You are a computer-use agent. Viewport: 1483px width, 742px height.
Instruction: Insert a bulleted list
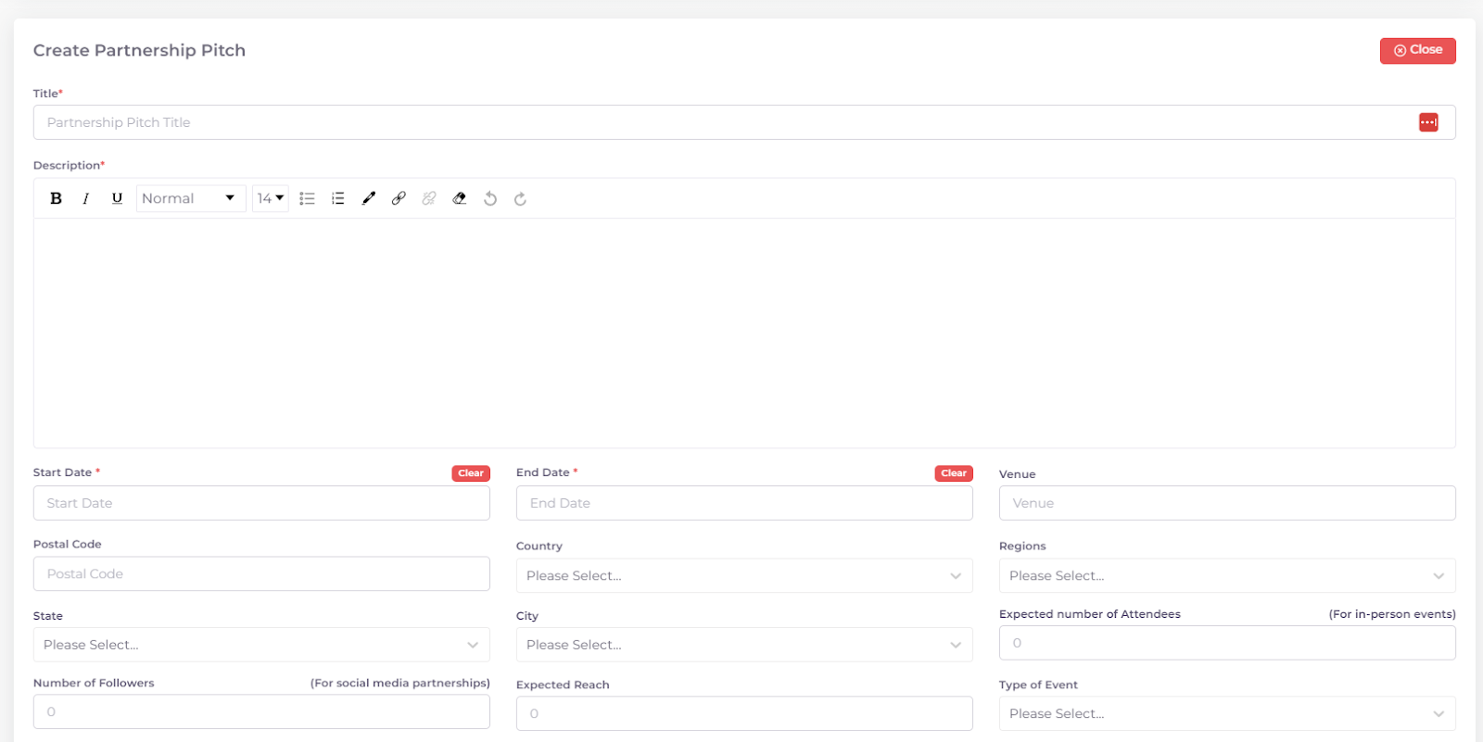(308, 198)
